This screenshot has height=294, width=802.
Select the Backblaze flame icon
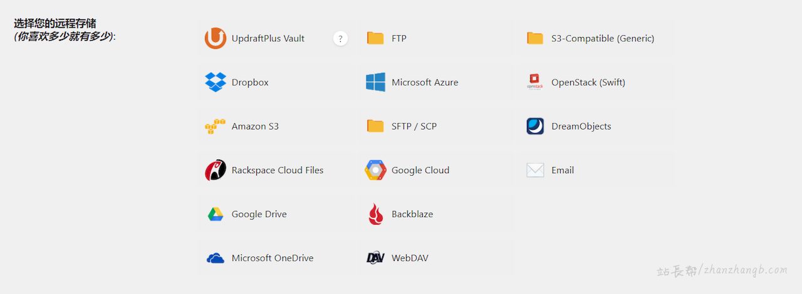tap(375, 214)
